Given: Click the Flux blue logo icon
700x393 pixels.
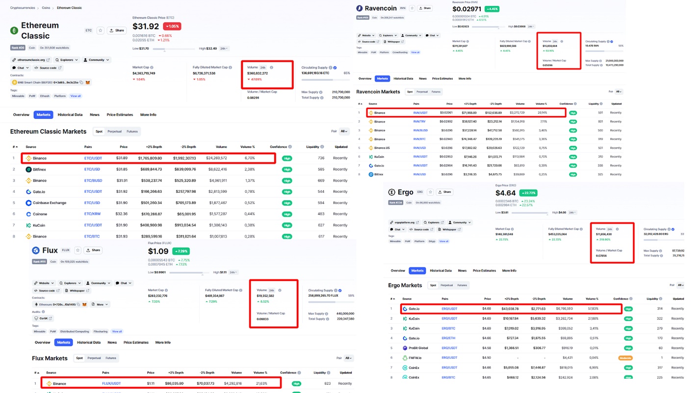Looking at the screenshot, I should click(x=36, y=250).
